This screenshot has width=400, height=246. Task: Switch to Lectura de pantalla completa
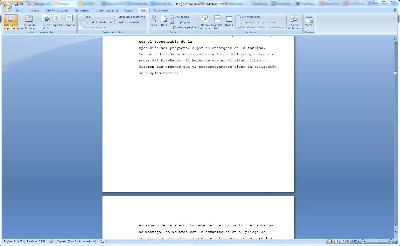(x=29, y=22)
